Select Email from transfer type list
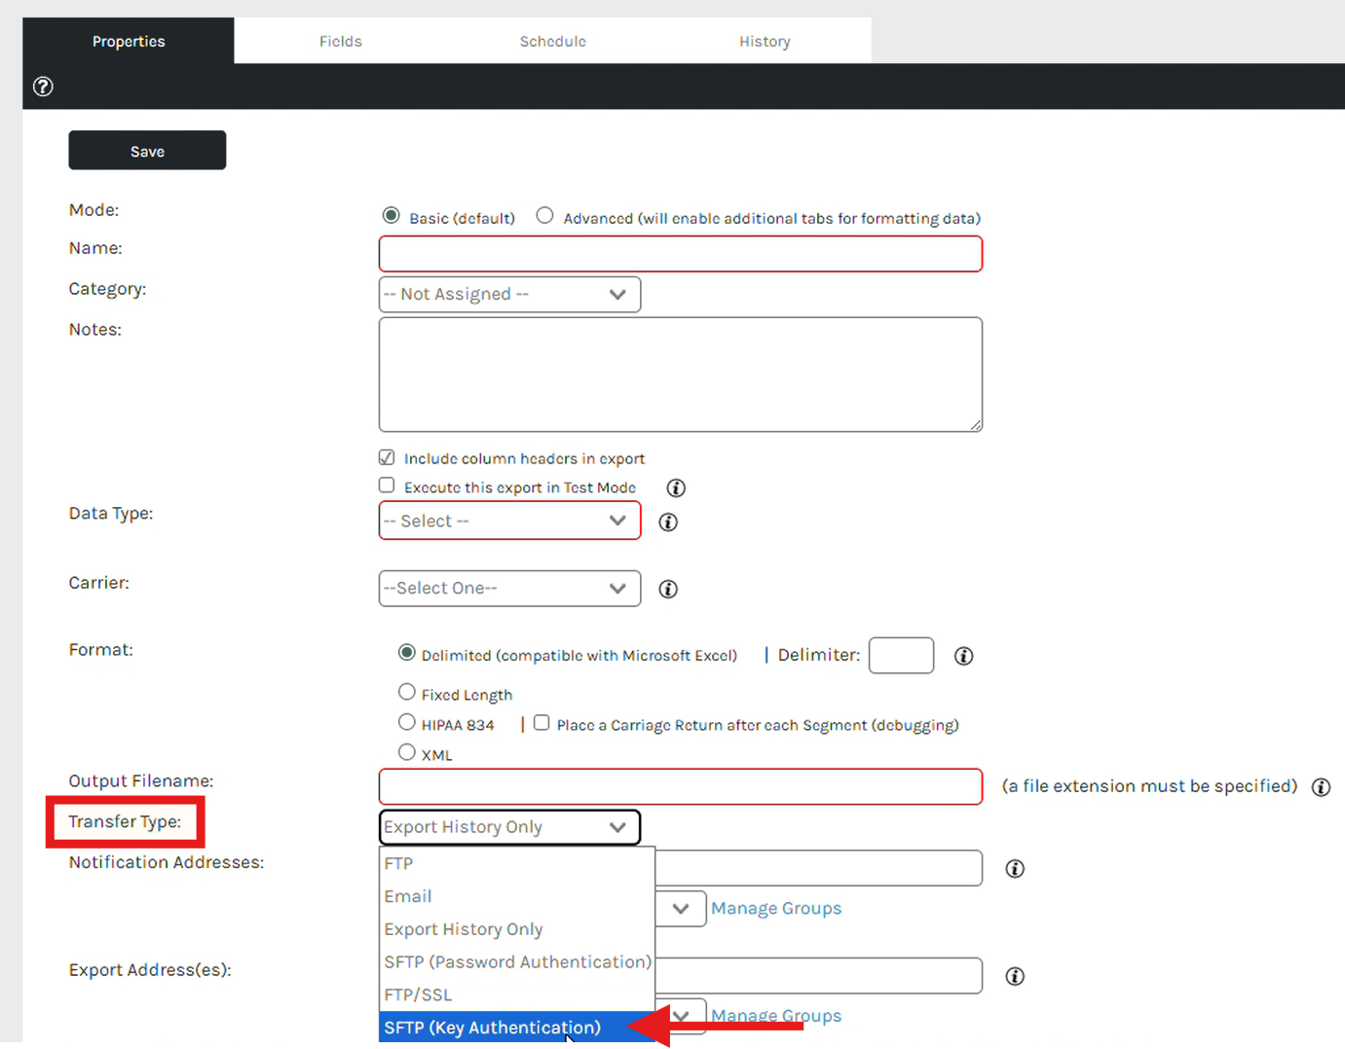The image size is (1345, 1049). click(517, 896)
